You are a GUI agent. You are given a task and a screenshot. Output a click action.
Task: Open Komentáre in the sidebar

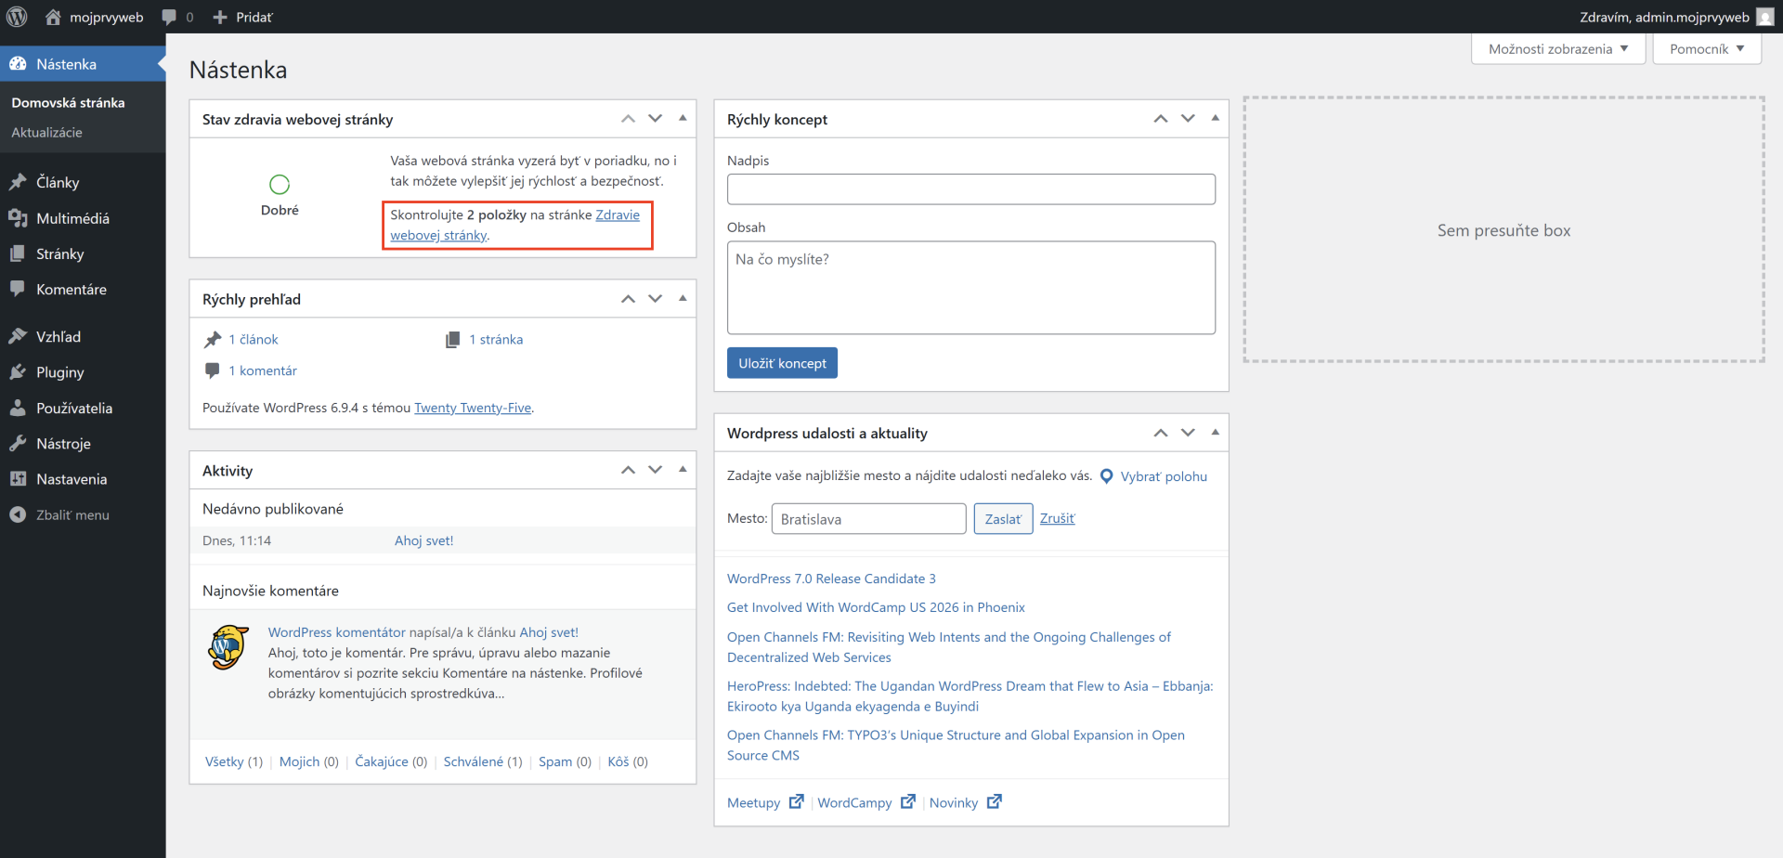pyautogui.click(x=83, y=290)
